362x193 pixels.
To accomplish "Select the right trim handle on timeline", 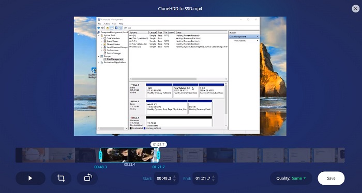I will 158,155.
